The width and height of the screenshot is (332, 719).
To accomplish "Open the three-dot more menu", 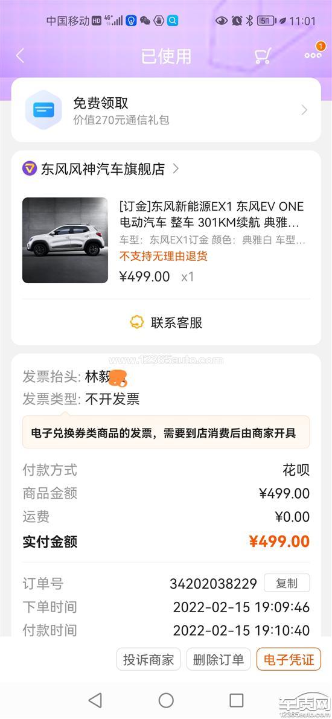I will [313, 55].
